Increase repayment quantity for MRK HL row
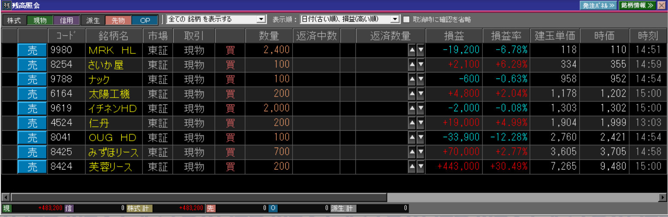668x217 pixels. pyautogui.click(x=412, y=50)
